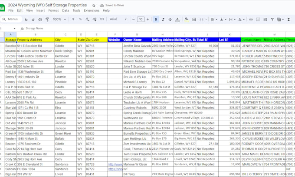Open the fill color picker

(187, 19)
